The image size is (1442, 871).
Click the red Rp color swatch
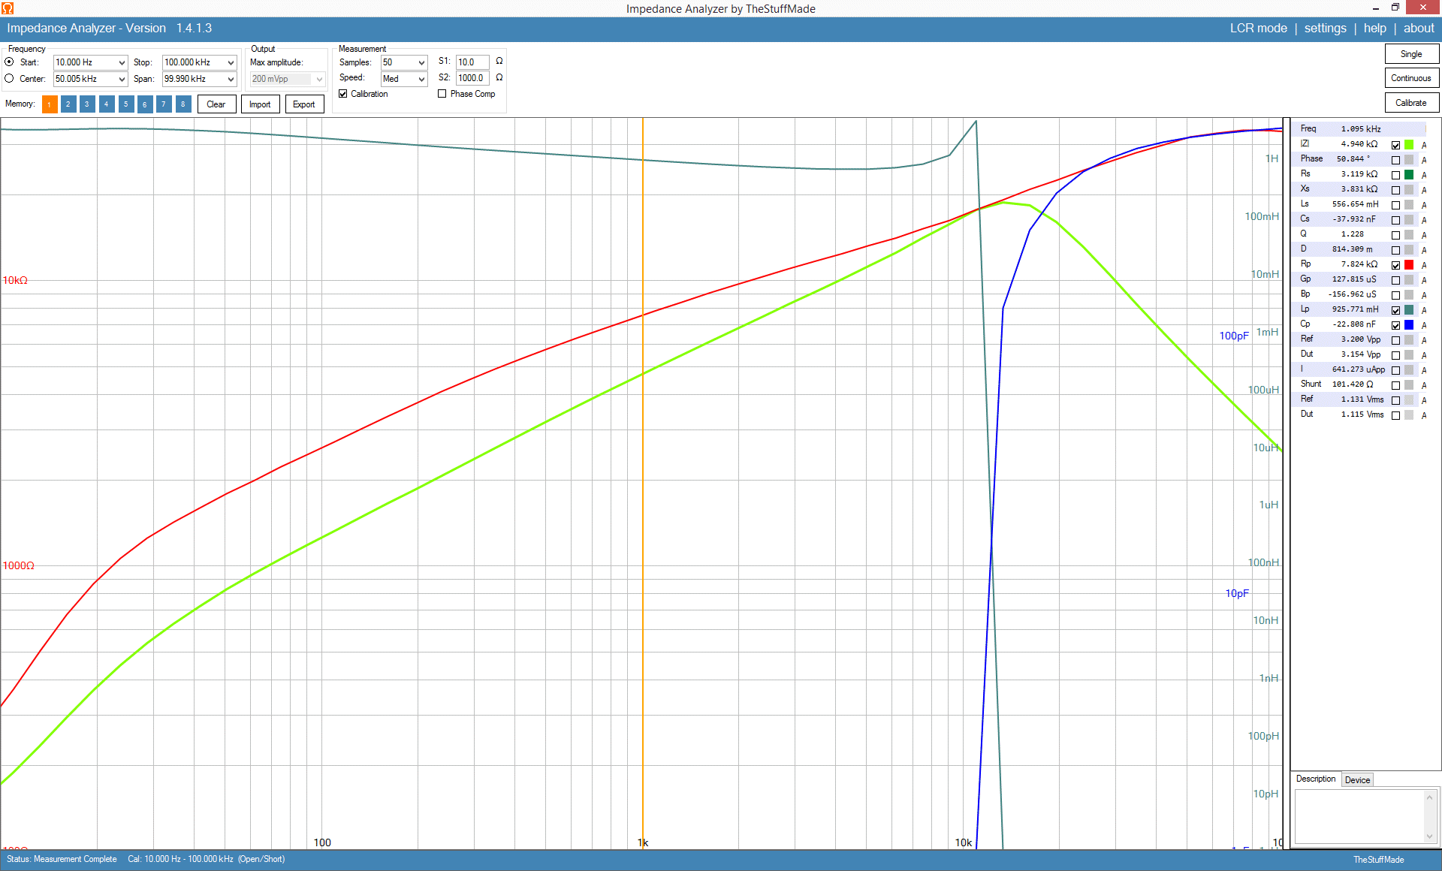1409,265
